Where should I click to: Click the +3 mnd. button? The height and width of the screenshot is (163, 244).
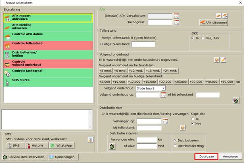[106, 71]
